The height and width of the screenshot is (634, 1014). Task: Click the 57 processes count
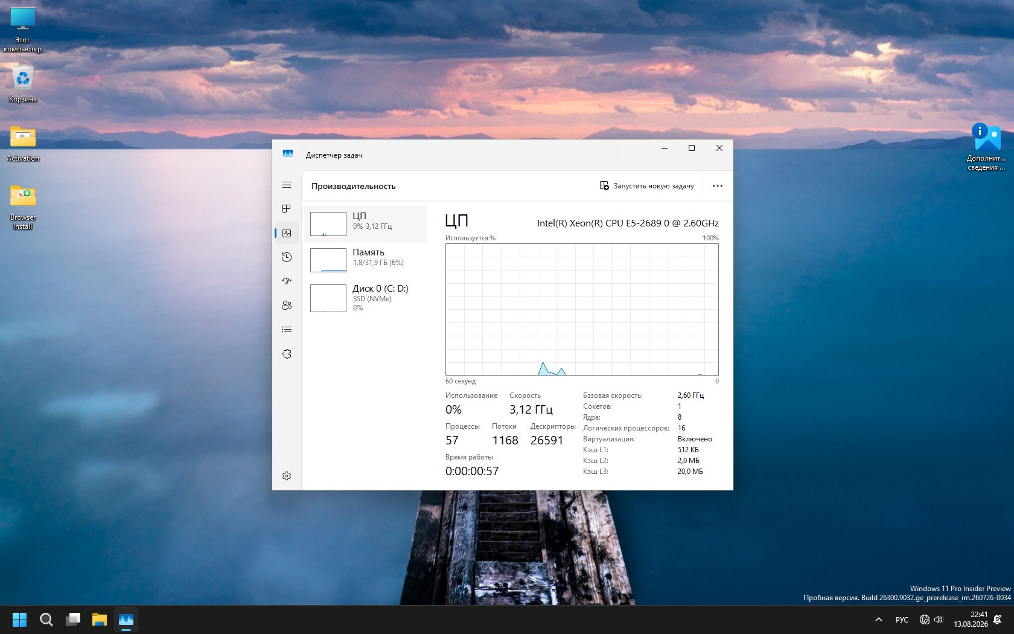click(452, 440)
